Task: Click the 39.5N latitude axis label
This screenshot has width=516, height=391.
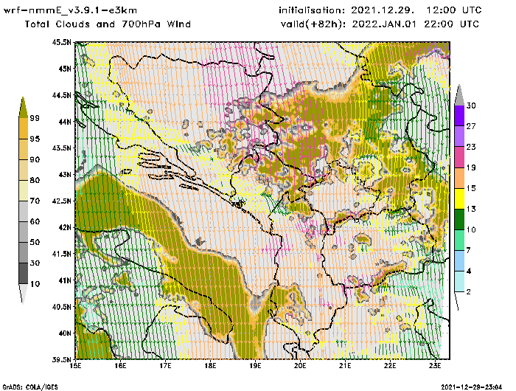Action: (61, 359)
